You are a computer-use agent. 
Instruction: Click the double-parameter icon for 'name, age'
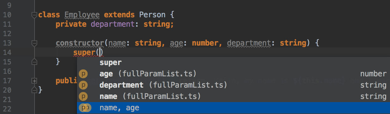85,108
